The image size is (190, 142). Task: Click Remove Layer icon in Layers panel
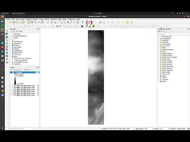[x=30, y=70]
